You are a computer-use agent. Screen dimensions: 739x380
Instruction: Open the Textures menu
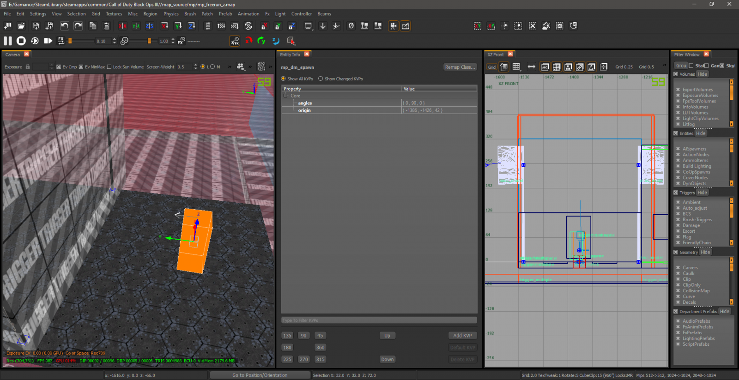coord(114,14)
